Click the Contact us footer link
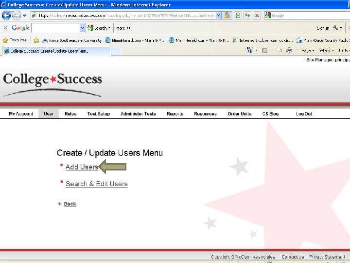 pyautogui.click(x=293, y=257)
